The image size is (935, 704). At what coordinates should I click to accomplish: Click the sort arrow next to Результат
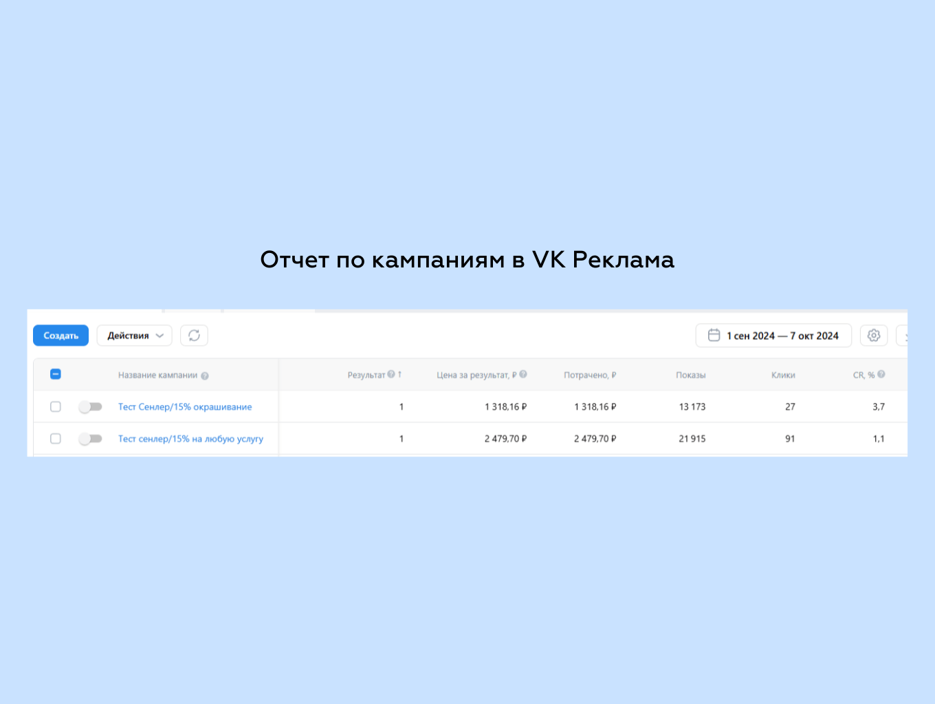tap(399, 375)
